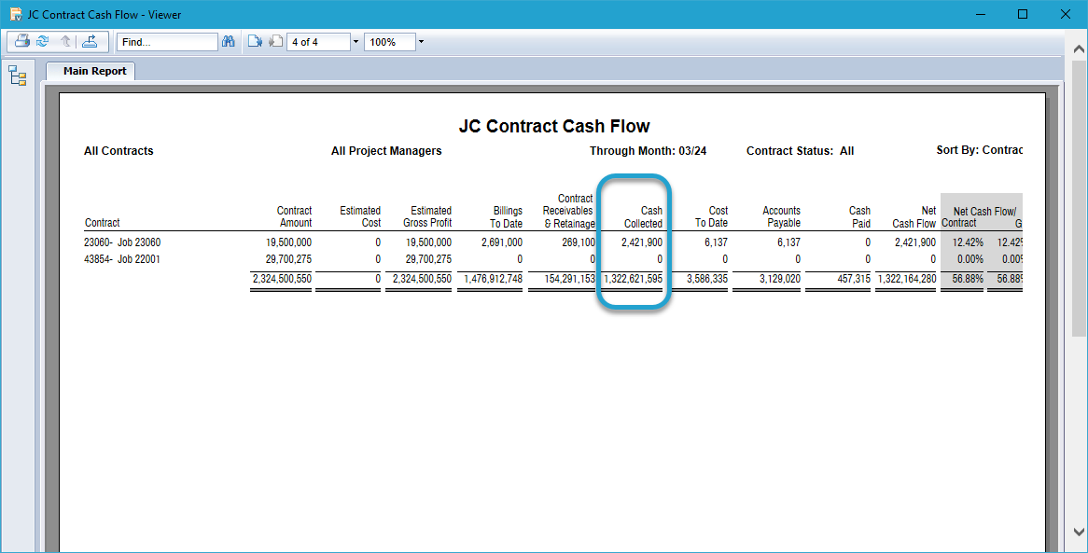
Task: Click the 3,586,335 cost to date total
Action: point(707,279)
